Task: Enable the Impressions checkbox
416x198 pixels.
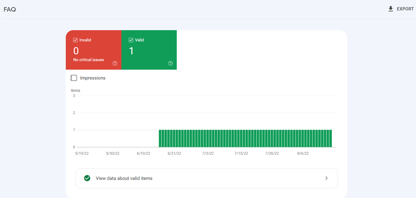Action: tap(74, 78)
